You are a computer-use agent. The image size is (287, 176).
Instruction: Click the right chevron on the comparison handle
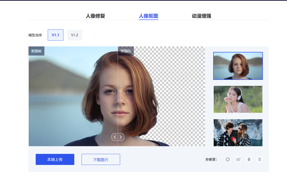click(121, 137)
